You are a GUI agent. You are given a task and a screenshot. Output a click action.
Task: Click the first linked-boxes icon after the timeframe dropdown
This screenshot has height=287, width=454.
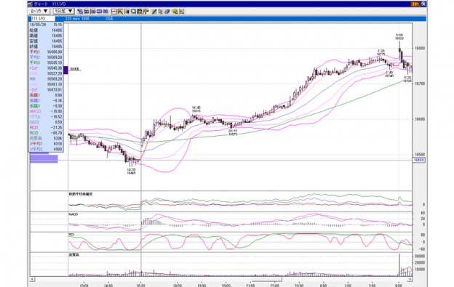pyautogui.click(x=80, y=12)
